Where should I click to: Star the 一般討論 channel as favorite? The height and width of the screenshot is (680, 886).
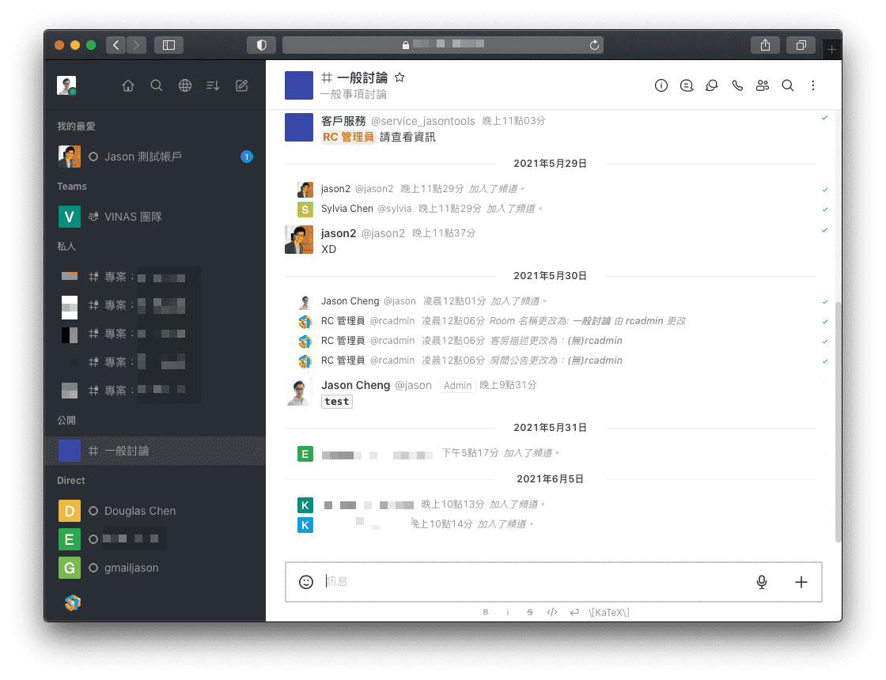pos(399,77)
